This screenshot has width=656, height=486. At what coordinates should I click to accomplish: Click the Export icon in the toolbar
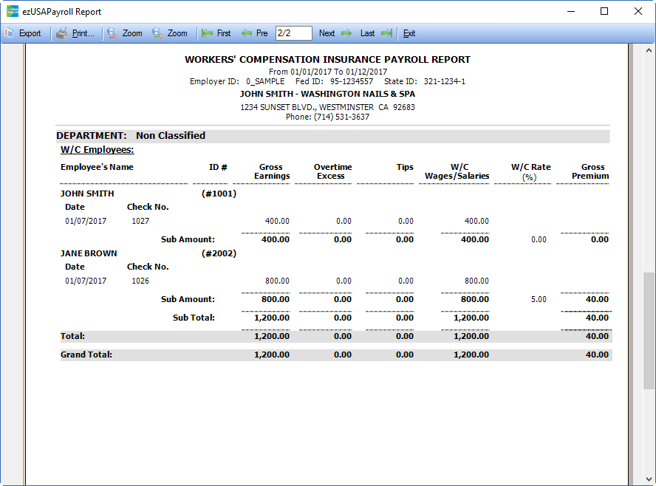pyautogui.click(x=9, y=33)
